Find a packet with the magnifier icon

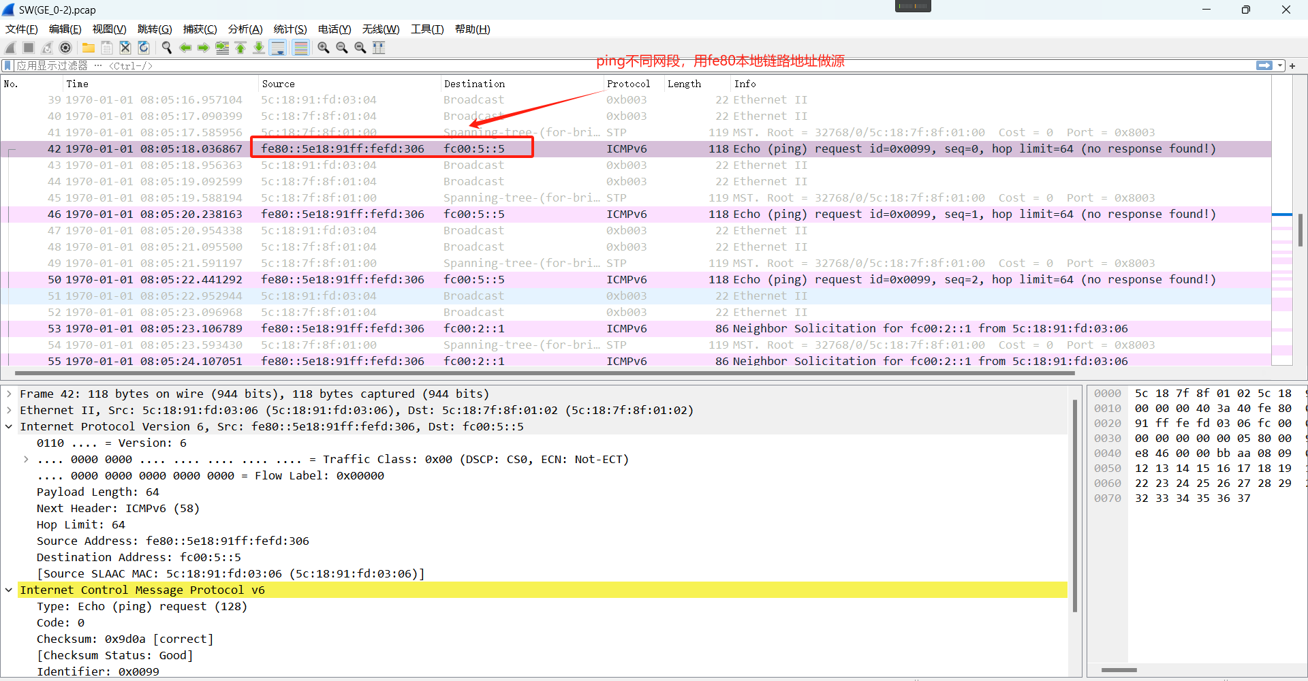point(167,48)
